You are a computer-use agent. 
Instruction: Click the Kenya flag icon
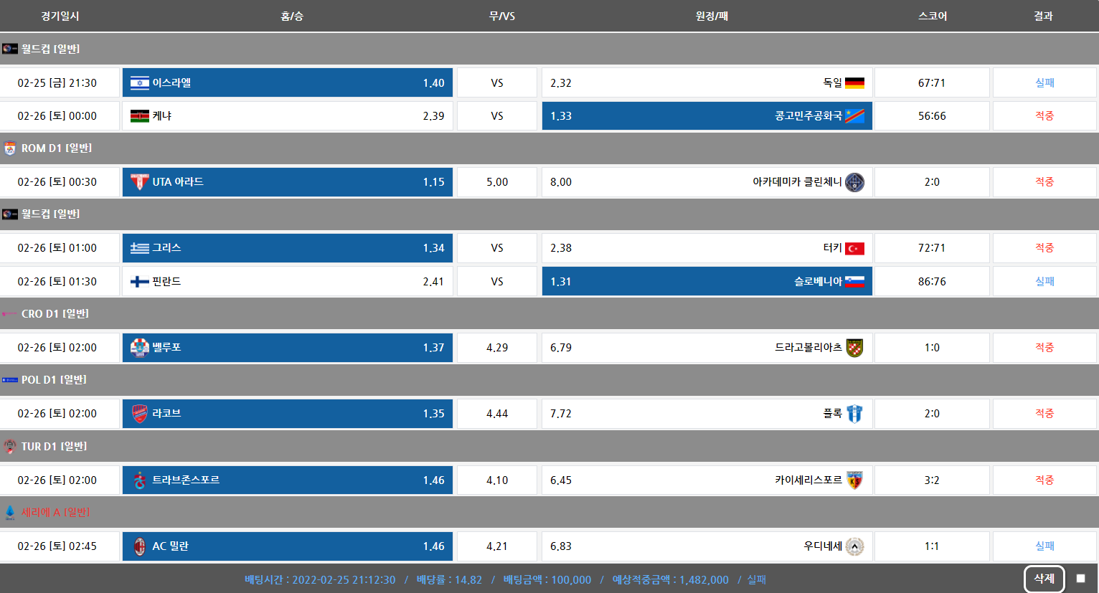point(139,116)
